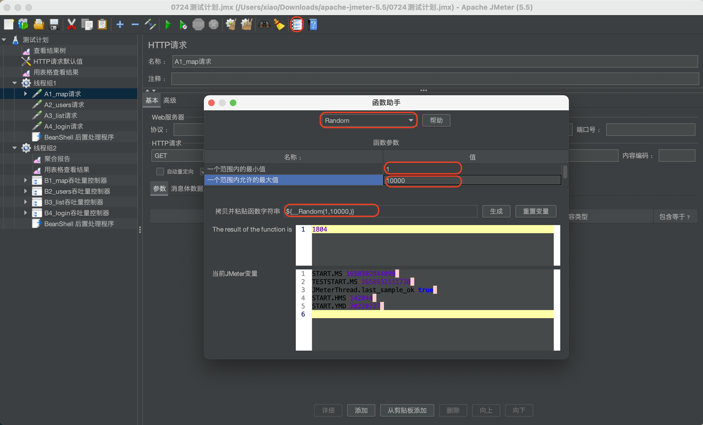Switch to the 高级 tab
The width and height of the screenshot is (703, 425).
(x=170, y=100)
